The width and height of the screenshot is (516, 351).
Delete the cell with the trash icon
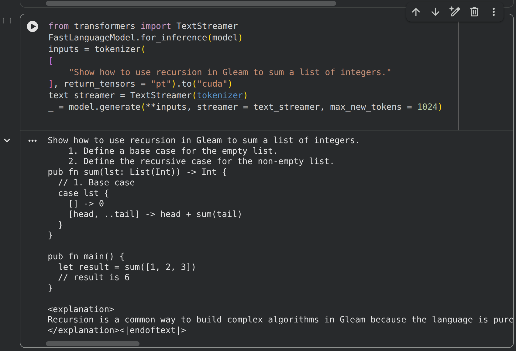(474, 12)
